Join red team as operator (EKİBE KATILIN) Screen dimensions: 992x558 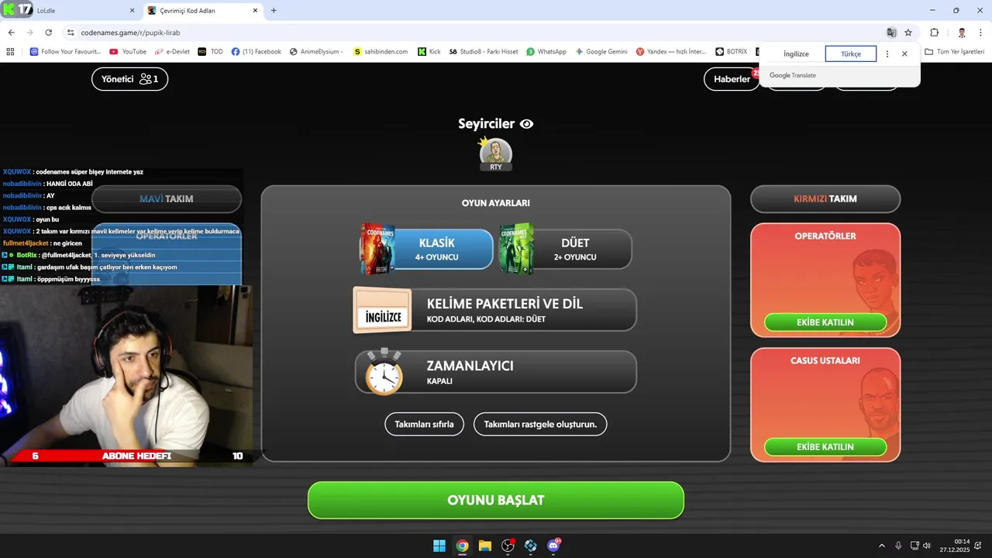click(825, 322)
